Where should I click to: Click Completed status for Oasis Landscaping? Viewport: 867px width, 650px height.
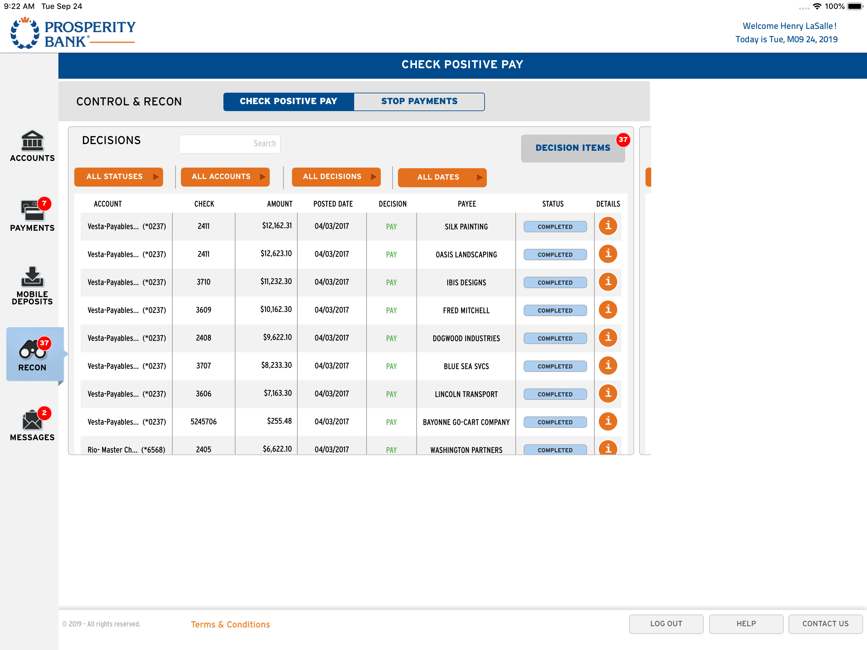(x=555, y=255)
